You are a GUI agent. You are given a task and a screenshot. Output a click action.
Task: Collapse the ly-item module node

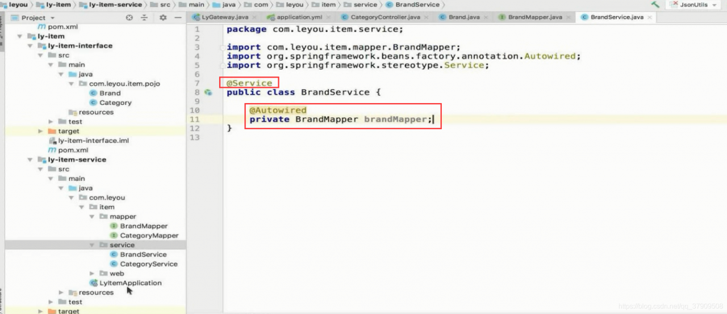[x=20, y=36]
